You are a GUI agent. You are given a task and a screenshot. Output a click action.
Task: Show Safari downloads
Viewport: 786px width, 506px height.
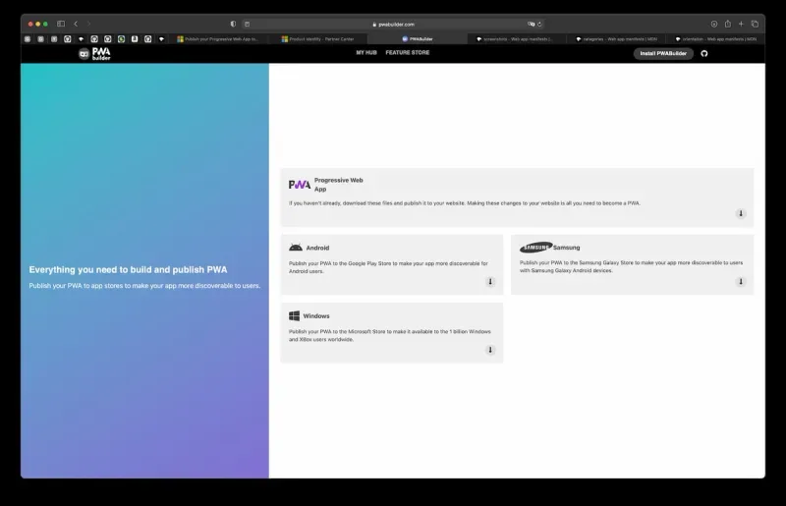(x=714, y=24)
